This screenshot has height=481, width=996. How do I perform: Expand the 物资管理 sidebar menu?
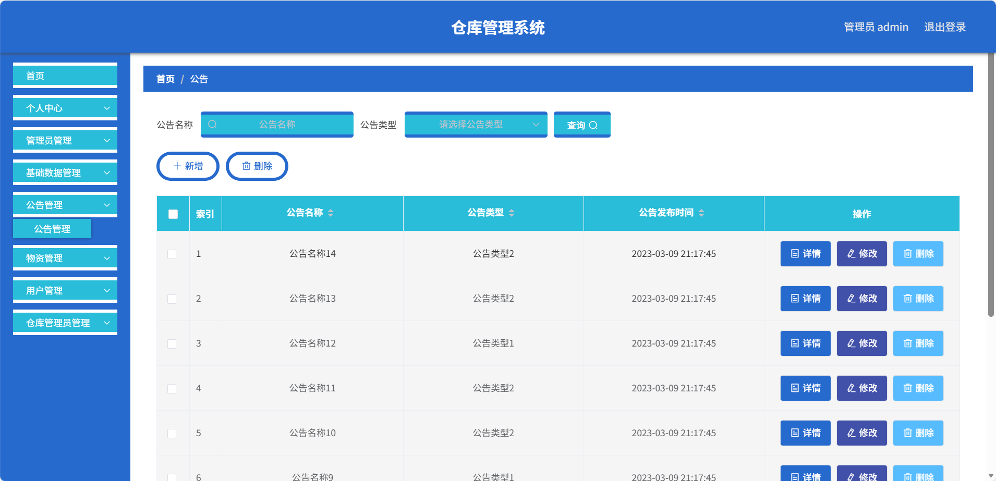(x=65, y=258)
